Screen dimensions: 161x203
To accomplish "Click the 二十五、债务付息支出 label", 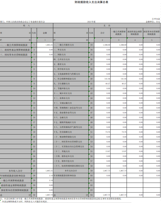I will [x=64, y=161].
